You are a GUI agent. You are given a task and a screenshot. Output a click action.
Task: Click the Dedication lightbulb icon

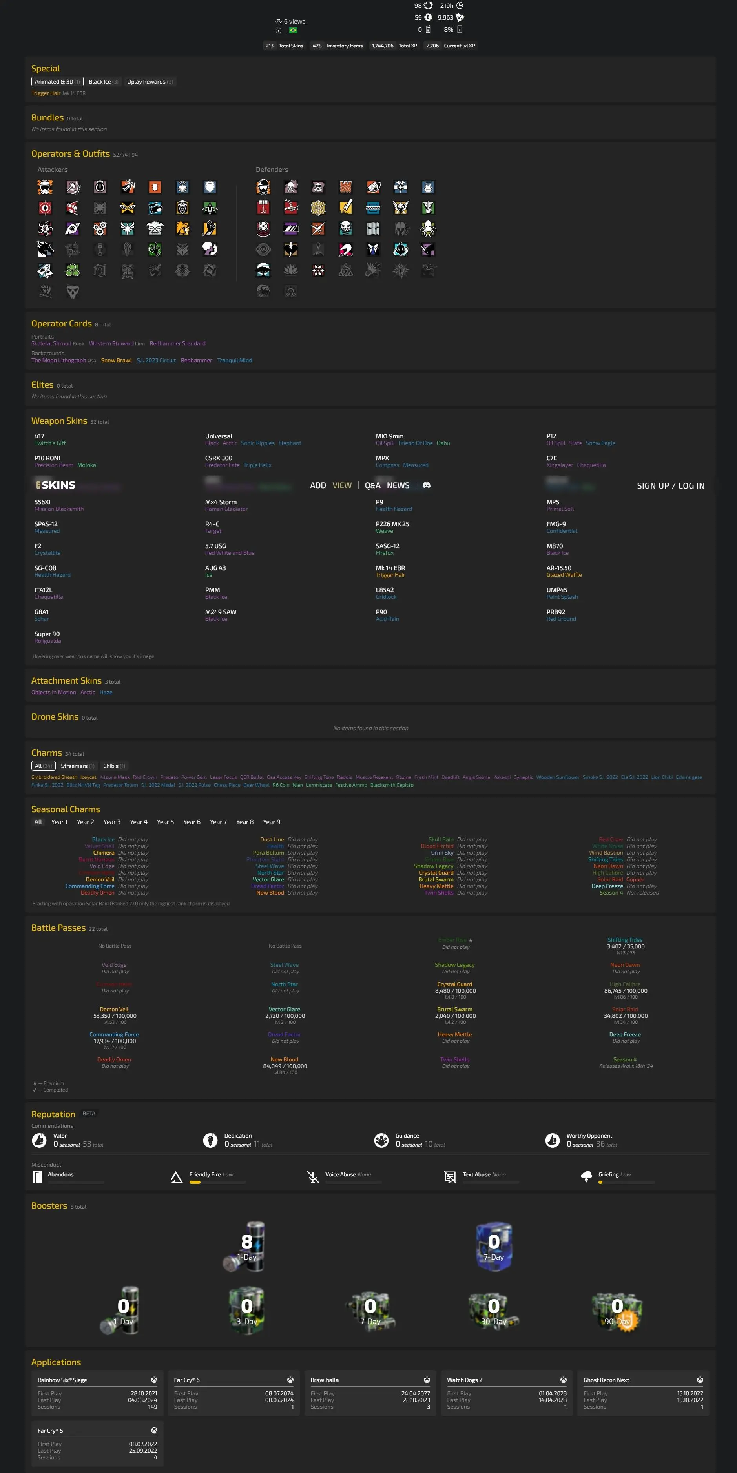point(210,1139)
